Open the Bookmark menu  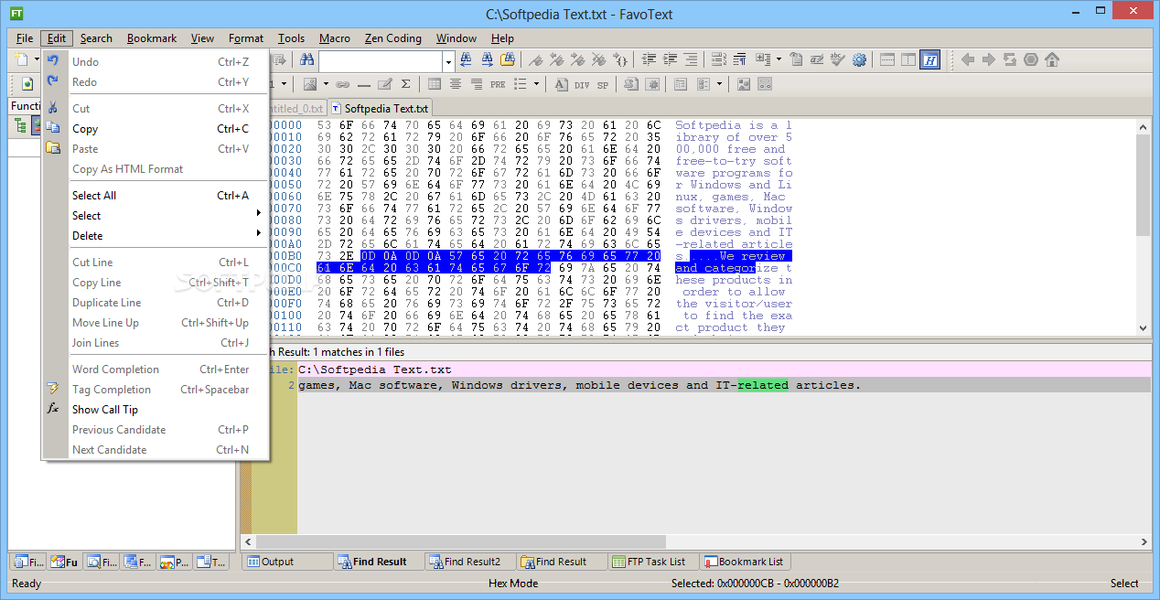point(152,38)
